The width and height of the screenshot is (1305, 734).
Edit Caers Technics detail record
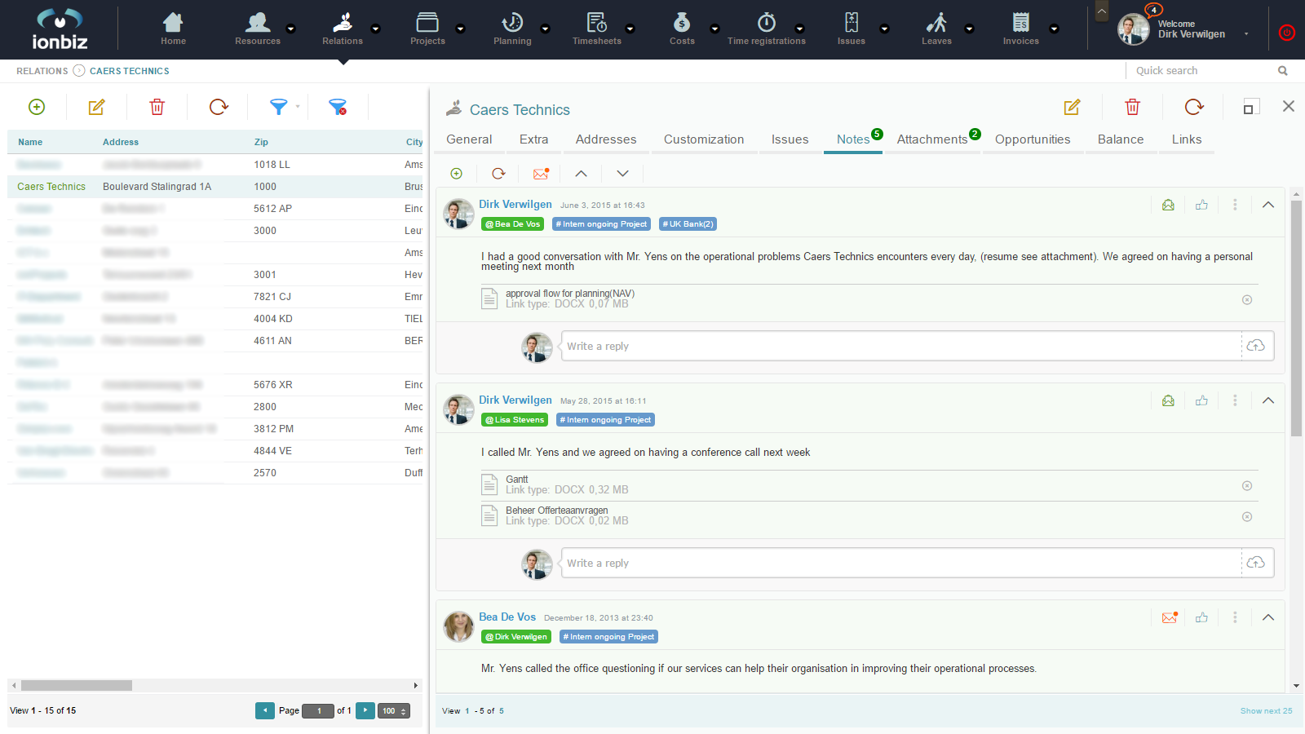(1072, 107)
